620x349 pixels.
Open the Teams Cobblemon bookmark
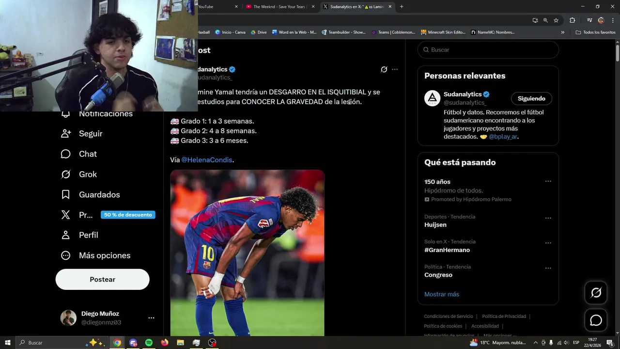(393, 32)
